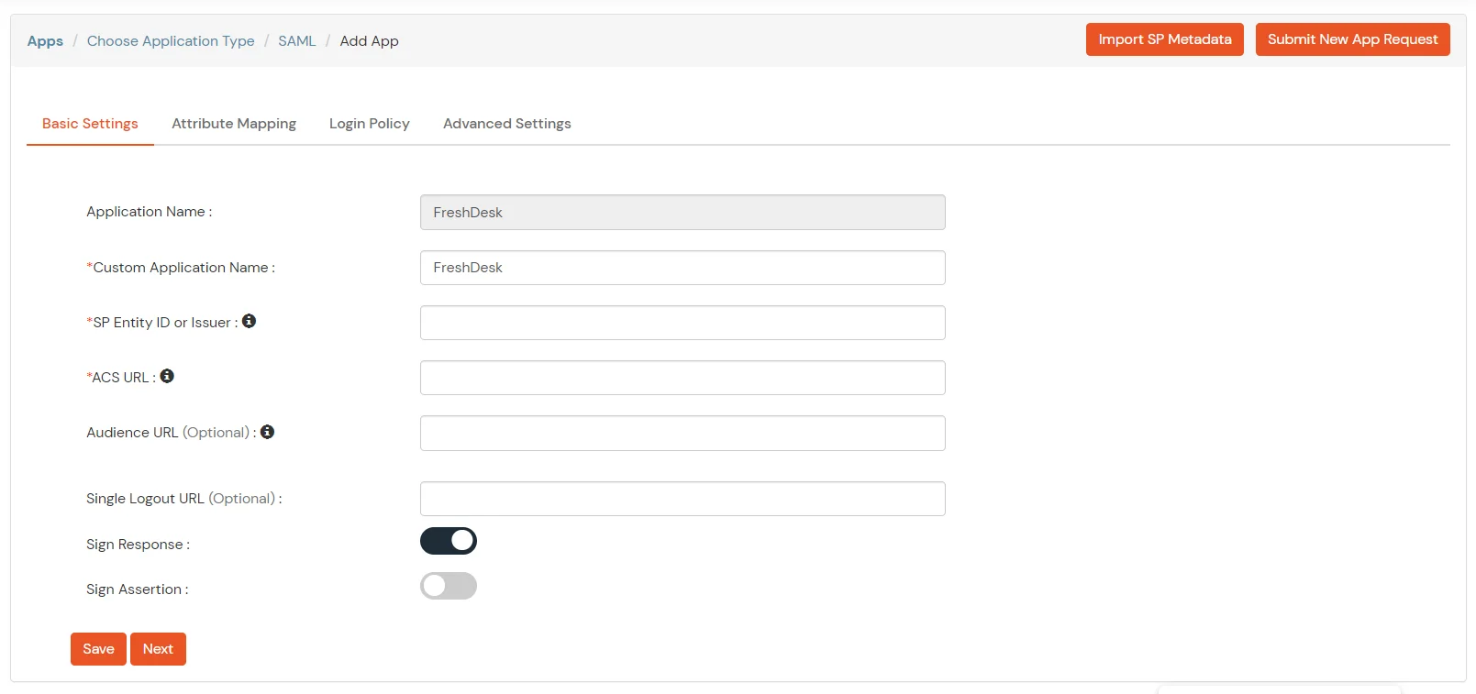Click the Application Name label

(149, 212)
